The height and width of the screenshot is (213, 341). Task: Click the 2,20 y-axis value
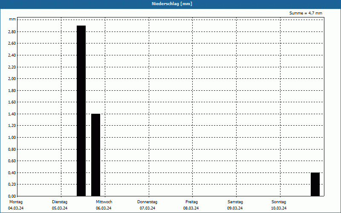12,67
